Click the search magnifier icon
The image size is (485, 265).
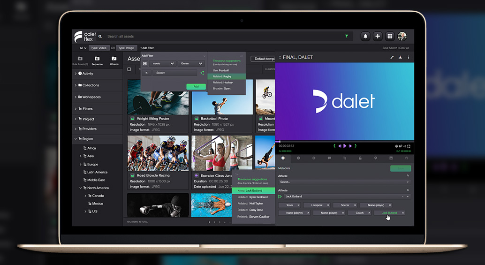coord(100,36)
